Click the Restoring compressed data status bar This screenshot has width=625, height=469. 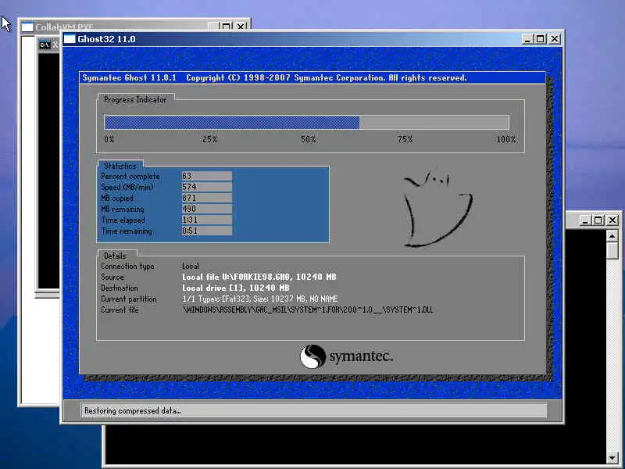[313, 410]
